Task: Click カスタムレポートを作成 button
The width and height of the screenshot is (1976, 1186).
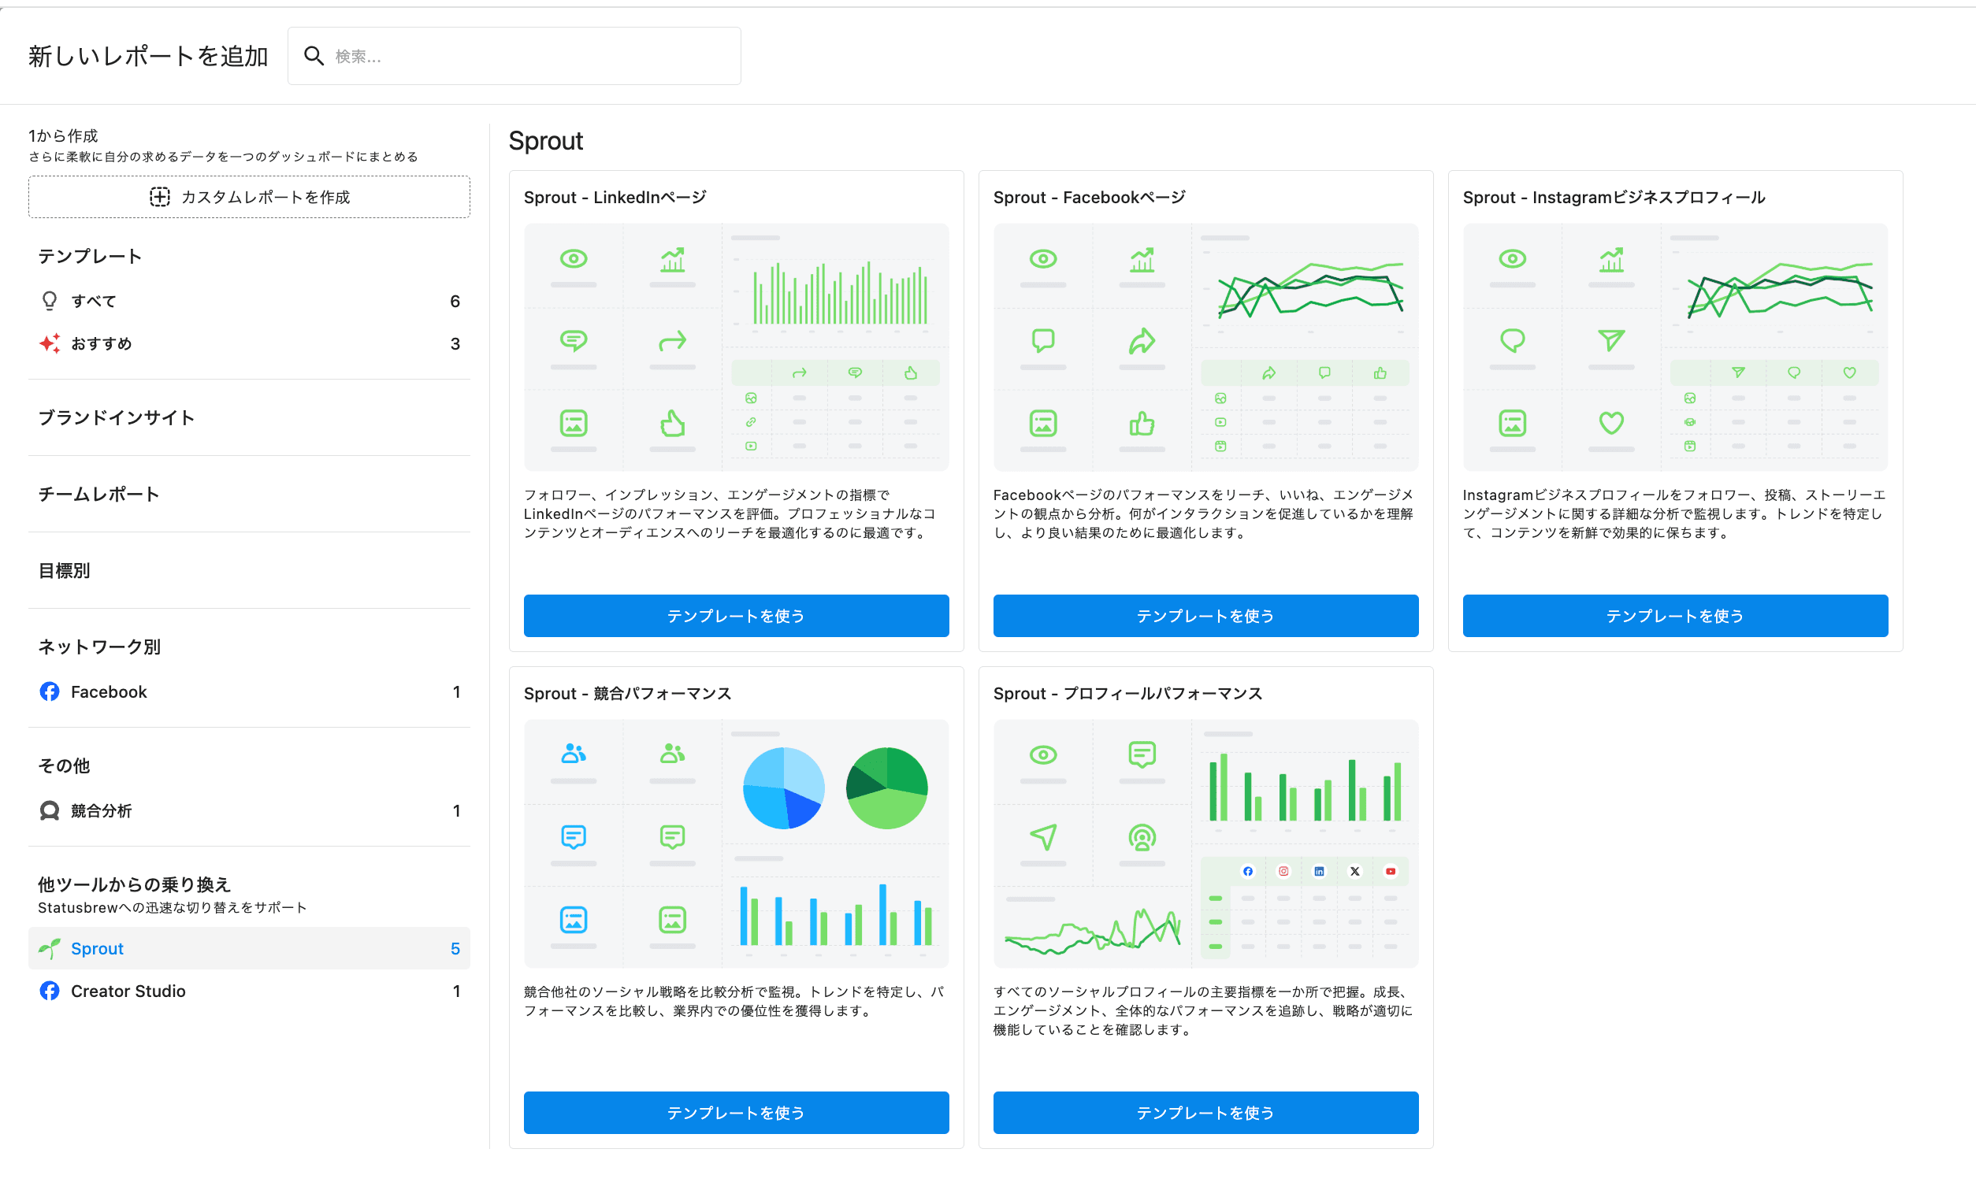Action: (x=249, y=197)
